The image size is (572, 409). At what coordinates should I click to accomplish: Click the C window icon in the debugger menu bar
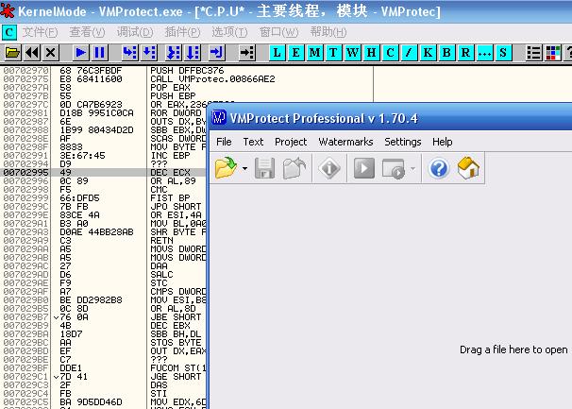[x=9, y=32]
